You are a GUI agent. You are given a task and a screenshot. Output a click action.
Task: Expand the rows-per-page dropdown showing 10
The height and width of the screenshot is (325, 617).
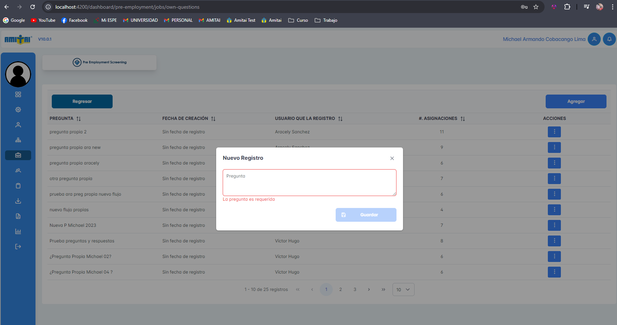click(x=403, y=289)
